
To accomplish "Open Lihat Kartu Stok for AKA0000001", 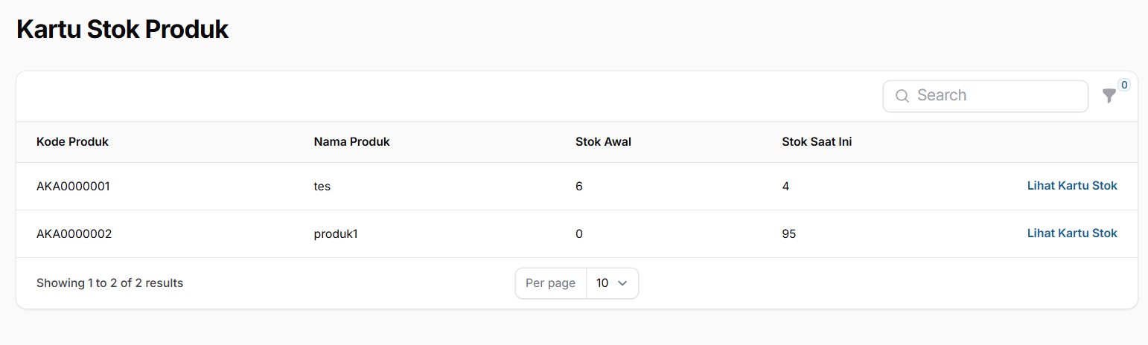I will [1072, 186].
